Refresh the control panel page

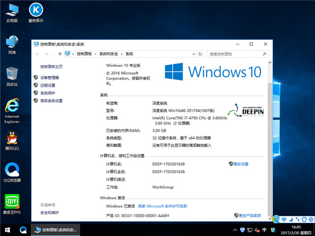click(200, 54)
